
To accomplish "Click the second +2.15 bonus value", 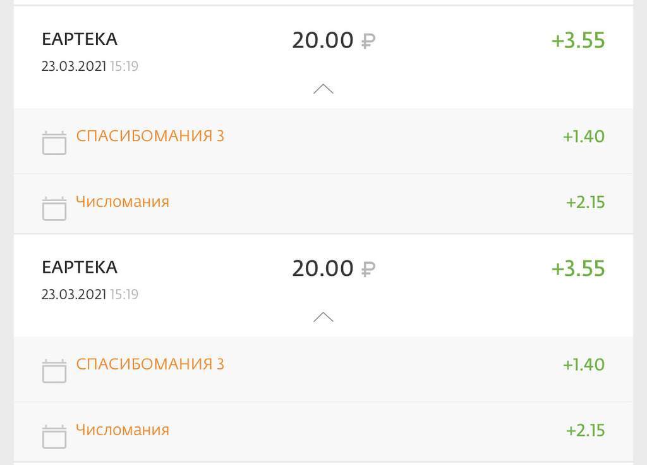I will (585, 431).
